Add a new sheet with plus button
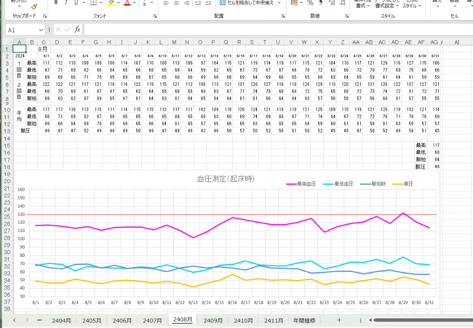 339,320
